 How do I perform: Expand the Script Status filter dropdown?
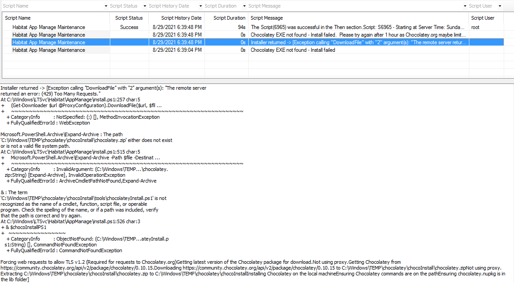coord(144,6)
